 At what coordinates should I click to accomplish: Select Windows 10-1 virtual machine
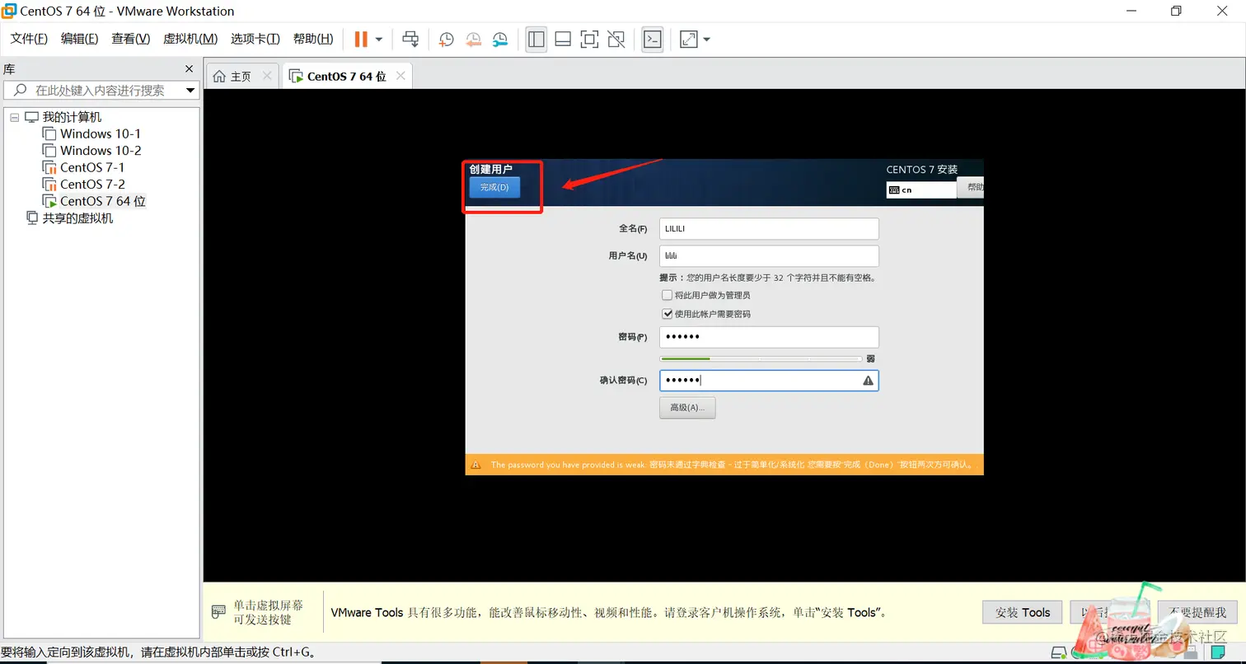pyautogui.click(x=101, y=133)
